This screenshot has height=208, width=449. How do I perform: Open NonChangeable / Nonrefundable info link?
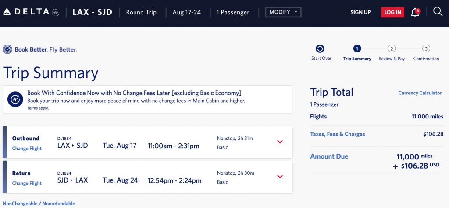pyautogui.click(x=39, y=204)
